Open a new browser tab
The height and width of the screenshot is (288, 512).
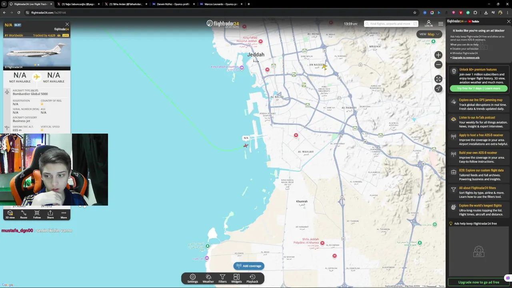tap(249, 4)
